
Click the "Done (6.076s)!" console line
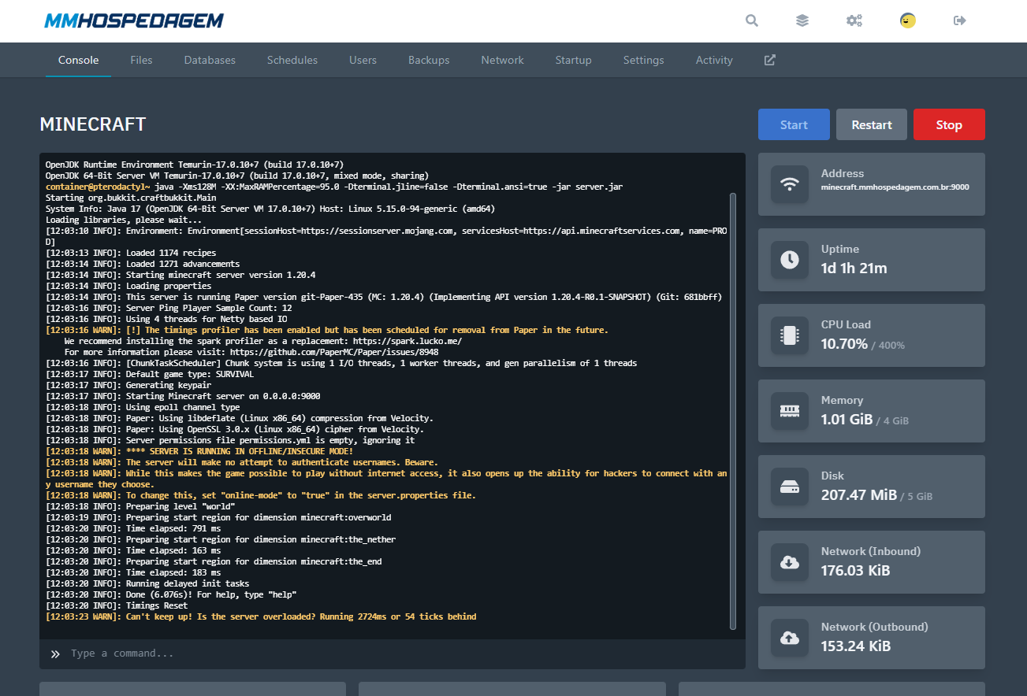pyautogui.click(x=171, y=594)
